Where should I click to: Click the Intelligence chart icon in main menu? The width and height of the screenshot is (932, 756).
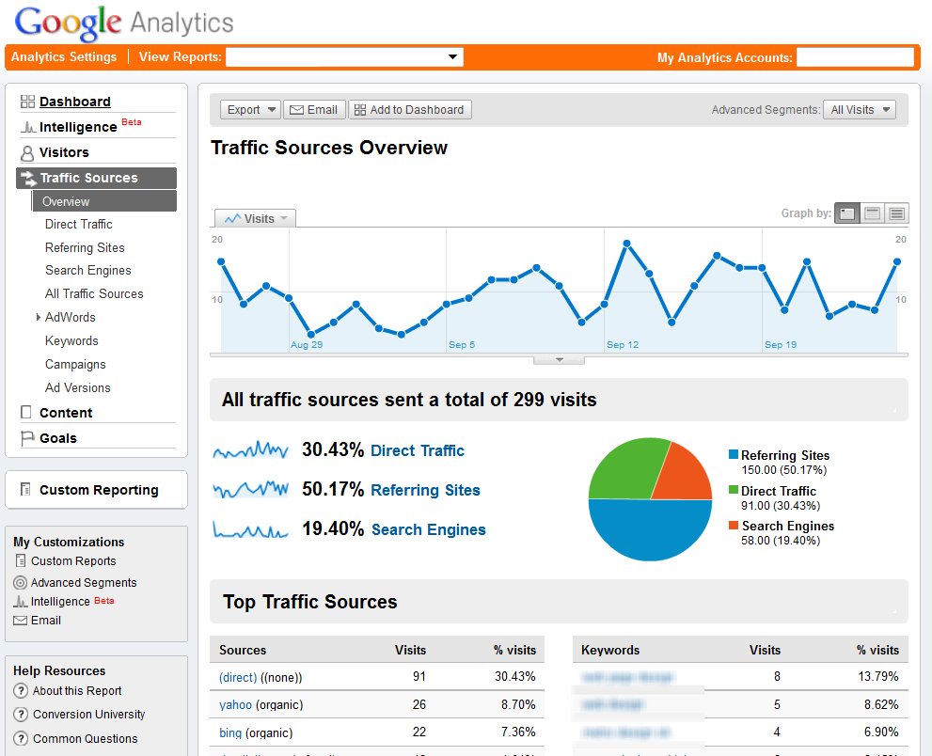click(x=28, y=127)
